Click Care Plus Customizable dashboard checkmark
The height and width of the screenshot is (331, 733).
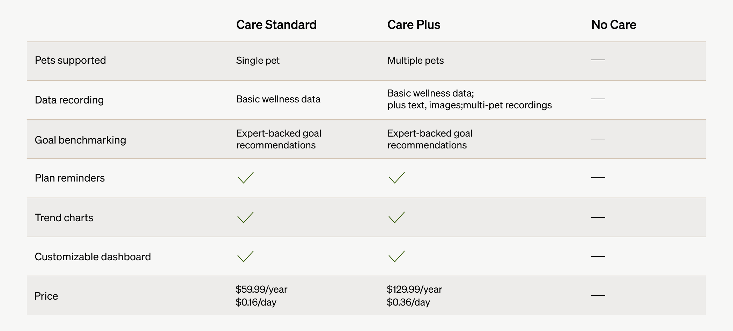397,256
